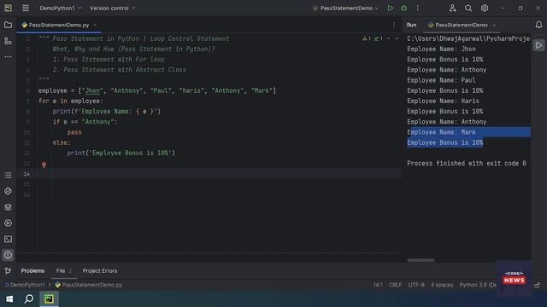The height and width of the screenshot is (307, 547).
Task: Select Python 3.8 interpreter in status bar
Action: (478, 285)
